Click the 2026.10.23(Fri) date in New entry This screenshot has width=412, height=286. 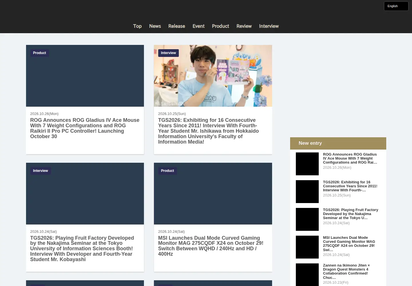pos(336,283)
